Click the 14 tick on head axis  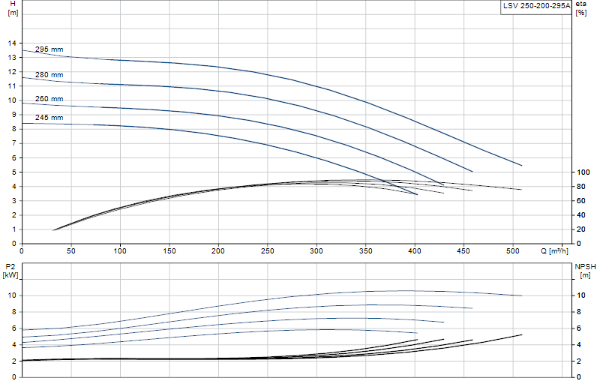(12, 43)
